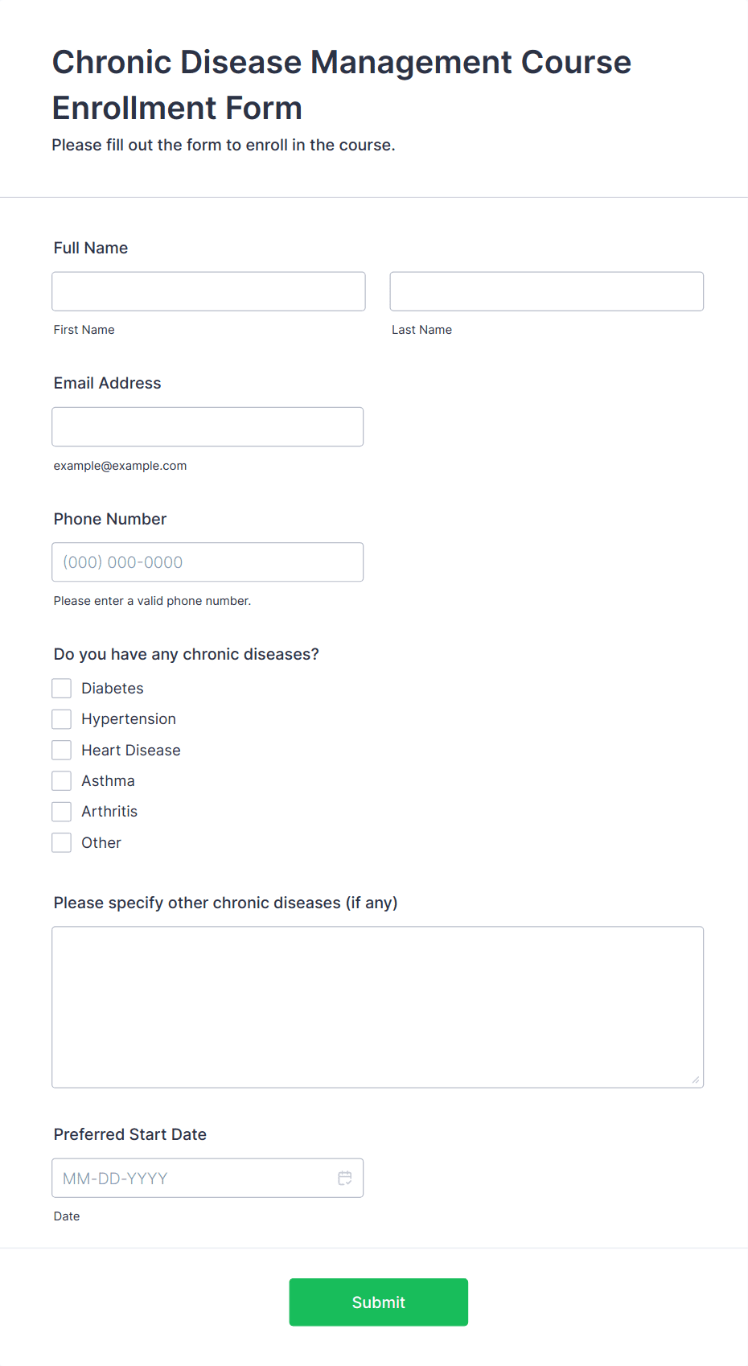Mark the Arthritis checkbox
This screenshot has width=748, height=1366.
tap(62, 811)
